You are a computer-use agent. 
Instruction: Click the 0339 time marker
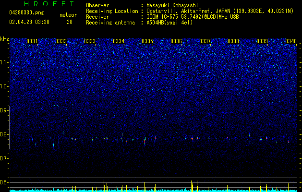coord(262,41)
